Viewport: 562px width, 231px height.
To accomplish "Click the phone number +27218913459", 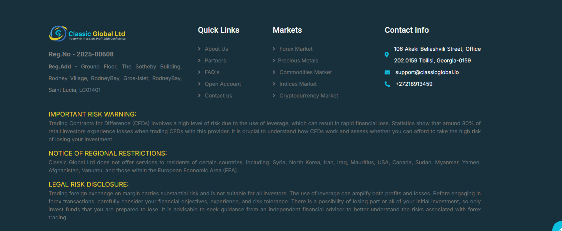I will (414, 84).
